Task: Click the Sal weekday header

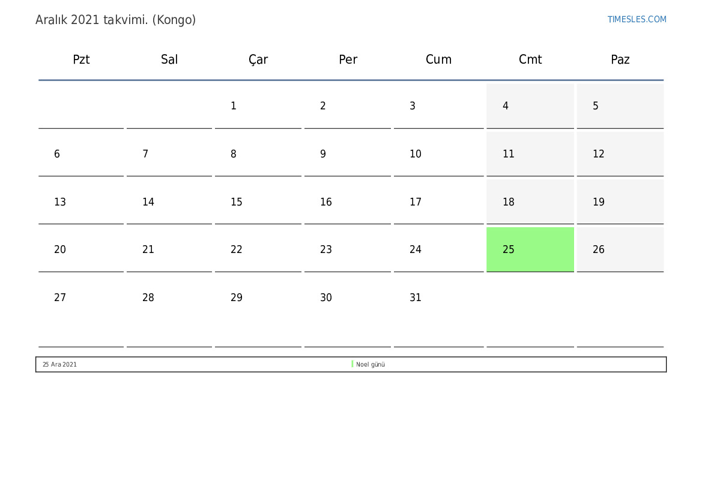Action: coord(169,59)
